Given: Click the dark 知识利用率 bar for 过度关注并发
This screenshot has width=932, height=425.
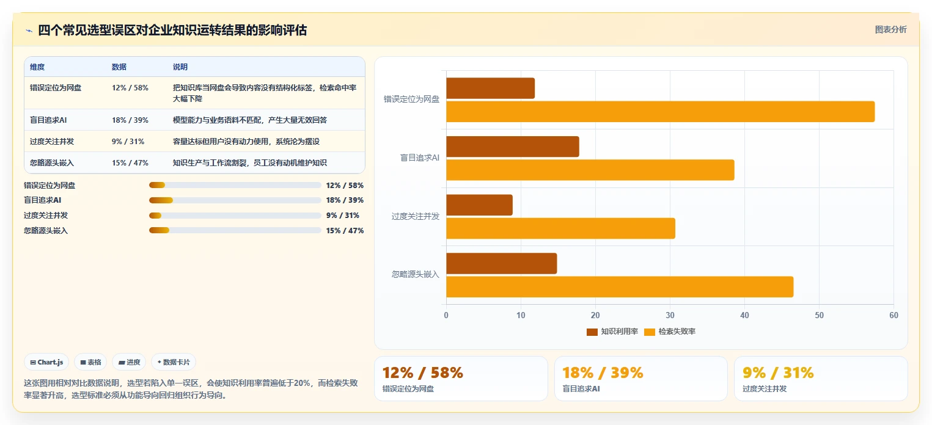Looking at the screenshot, I should coord(480,205).
